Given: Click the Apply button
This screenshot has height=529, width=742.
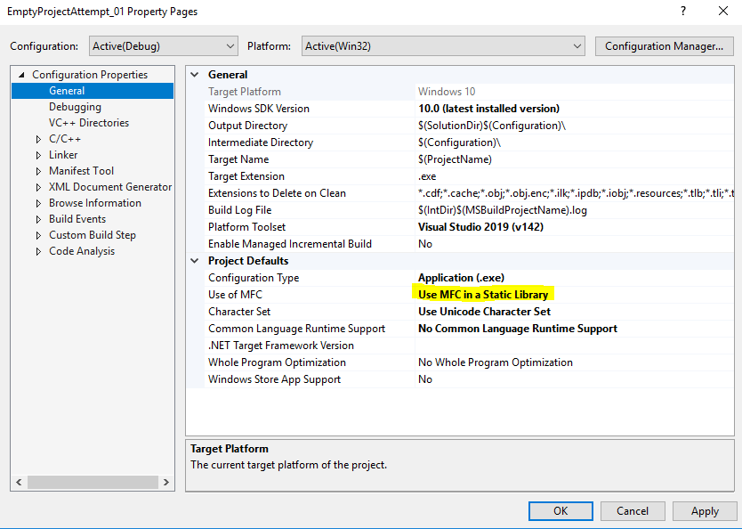Looking at the screenshot, I should 705,510.
